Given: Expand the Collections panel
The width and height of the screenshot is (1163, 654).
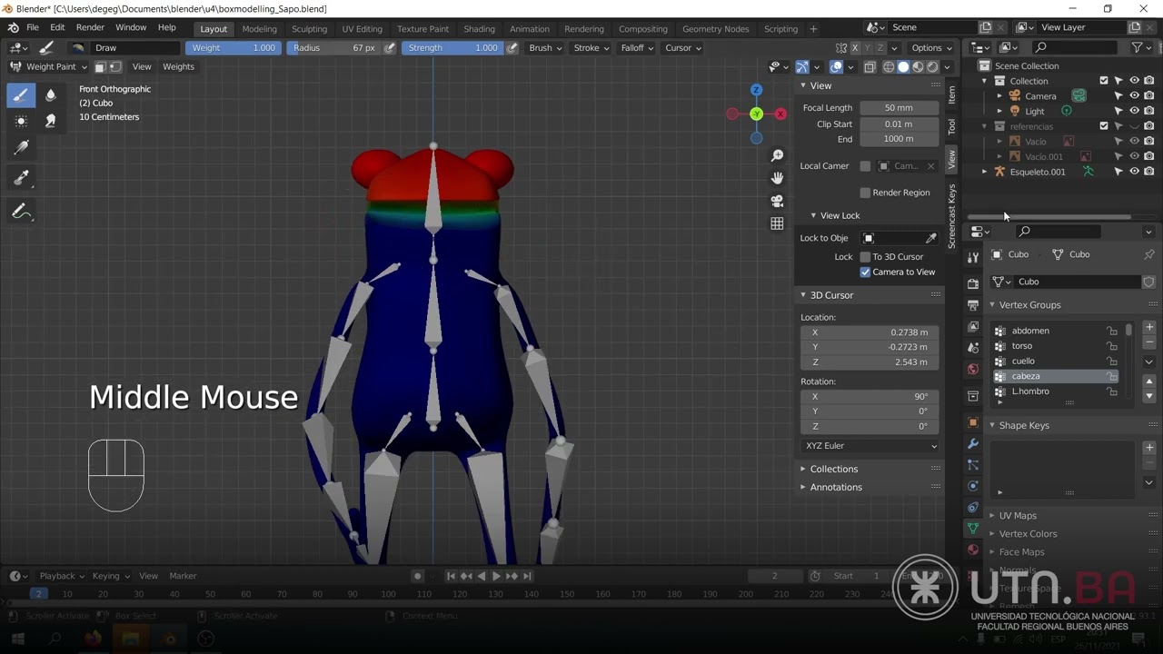Looking at the screenshot, I should tap(833, 469).
